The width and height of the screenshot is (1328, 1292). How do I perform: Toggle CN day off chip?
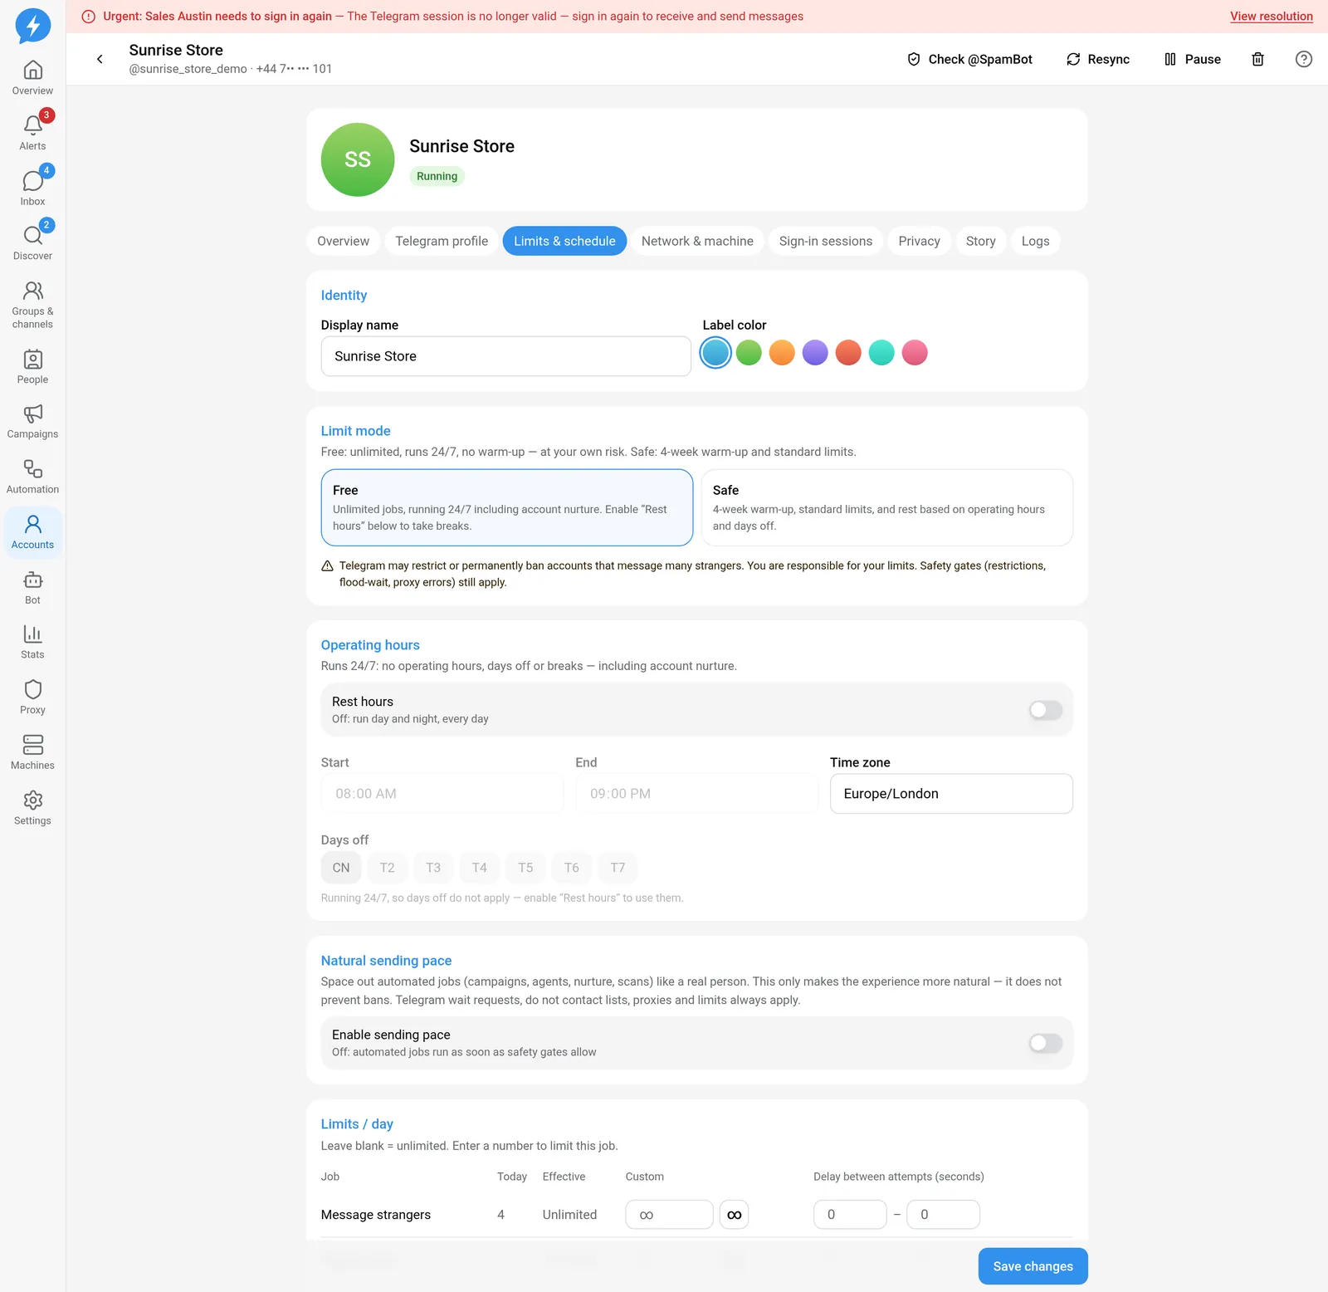pos(341,868)
